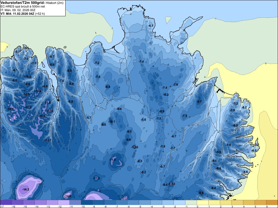Click the -3.4 temperature value

tap(26, 48)
